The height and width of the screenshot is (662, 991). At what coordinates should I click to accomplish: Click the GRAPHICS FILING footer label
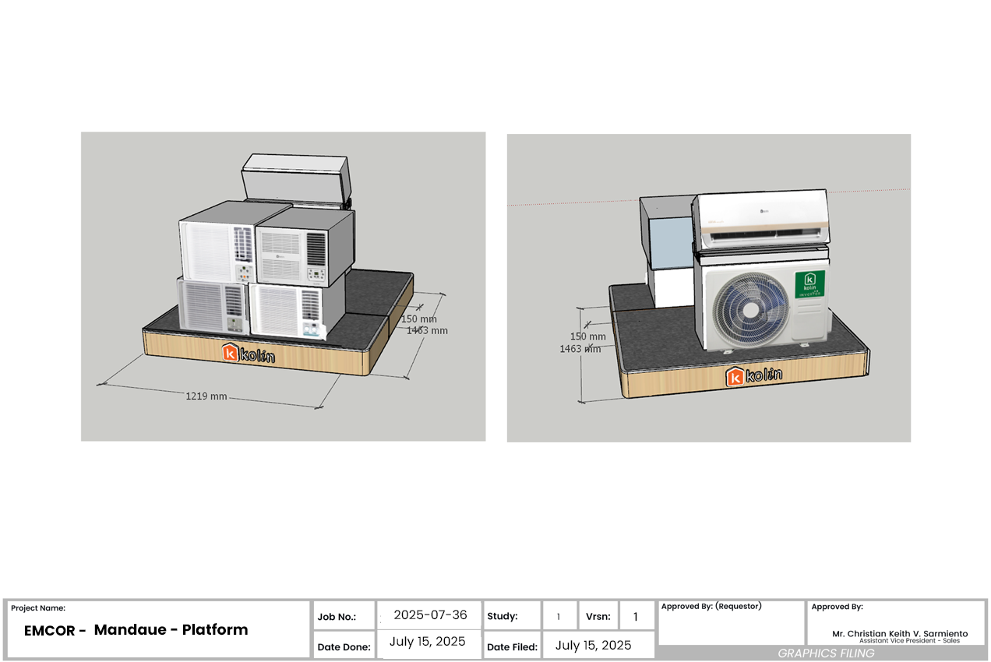tap(826, 653)
